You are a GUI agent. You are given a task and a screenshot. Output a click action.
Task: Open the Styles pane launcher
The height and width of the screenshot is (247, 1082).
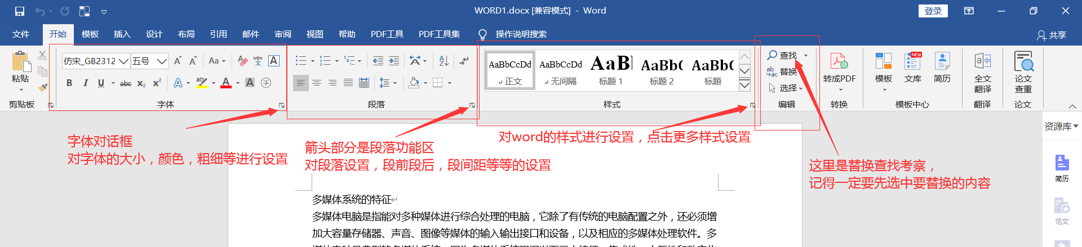[752, 105]
